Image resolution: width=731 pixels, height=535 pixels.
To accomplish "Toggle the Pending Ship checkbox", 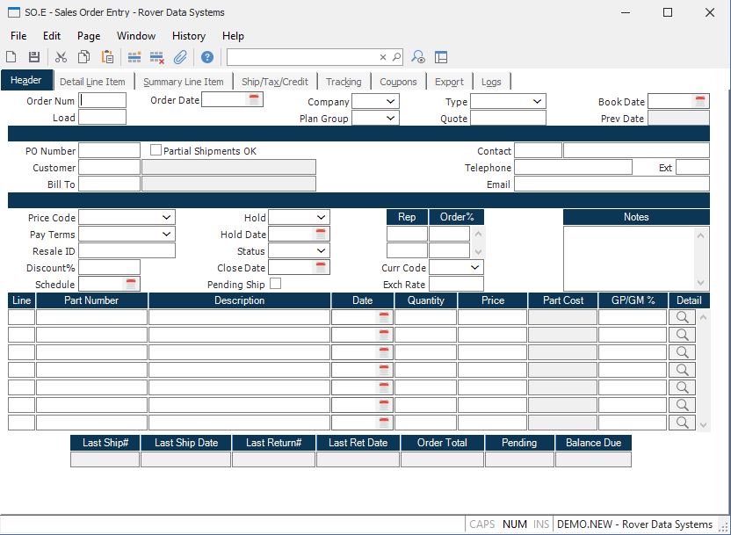I will pos(276,284).
